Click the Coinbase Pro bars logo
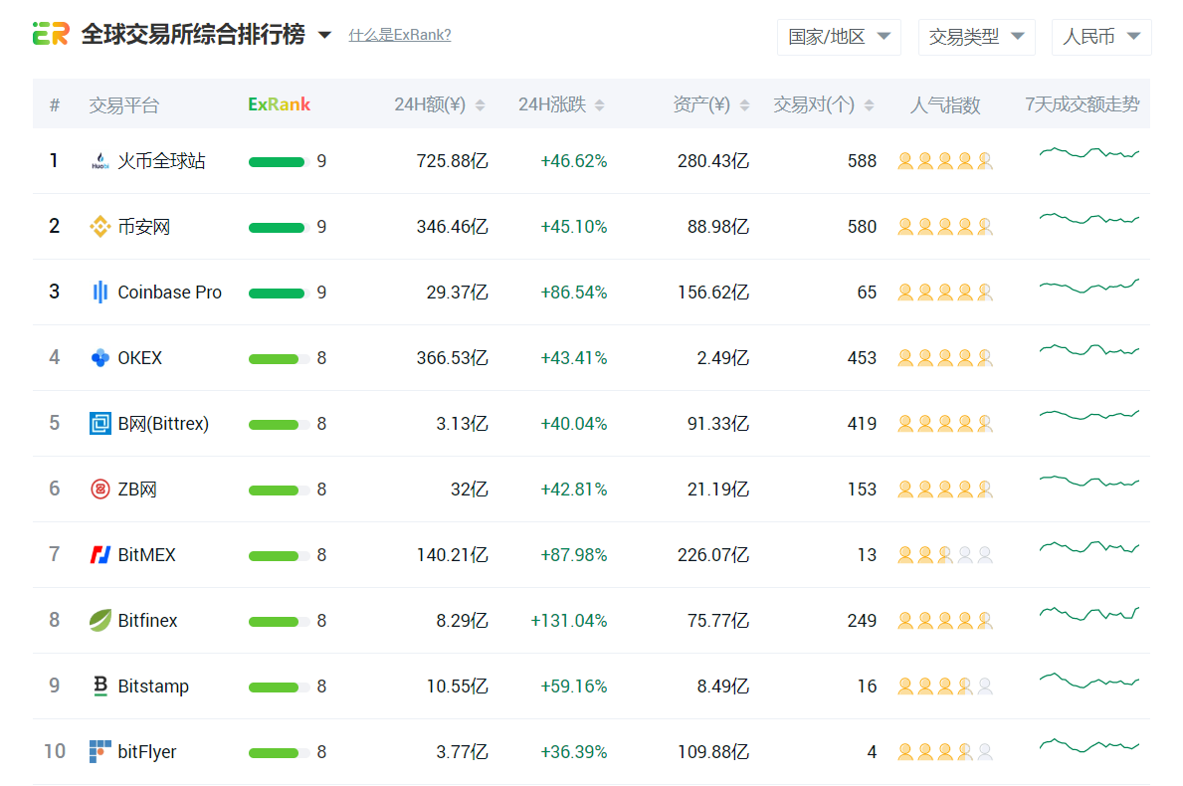This screenshot has width=1183, height=786. pyautogui.click(x=99, y=292)
